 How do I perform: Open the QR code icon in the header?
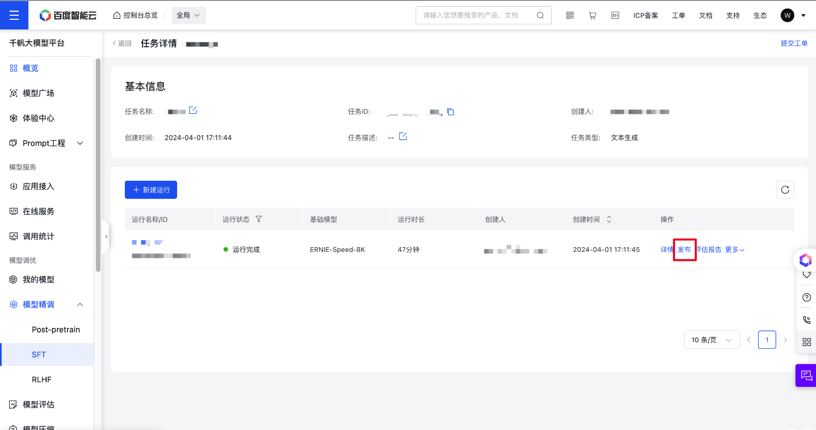point(570,15)
